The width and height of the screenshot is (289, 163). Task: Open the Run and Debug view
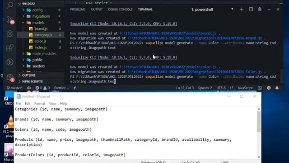10,34
